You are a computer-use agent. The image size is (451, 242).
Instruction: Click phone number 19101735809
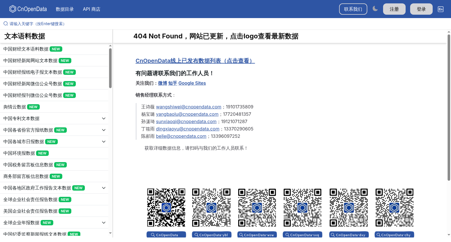[x=240, y=107]
